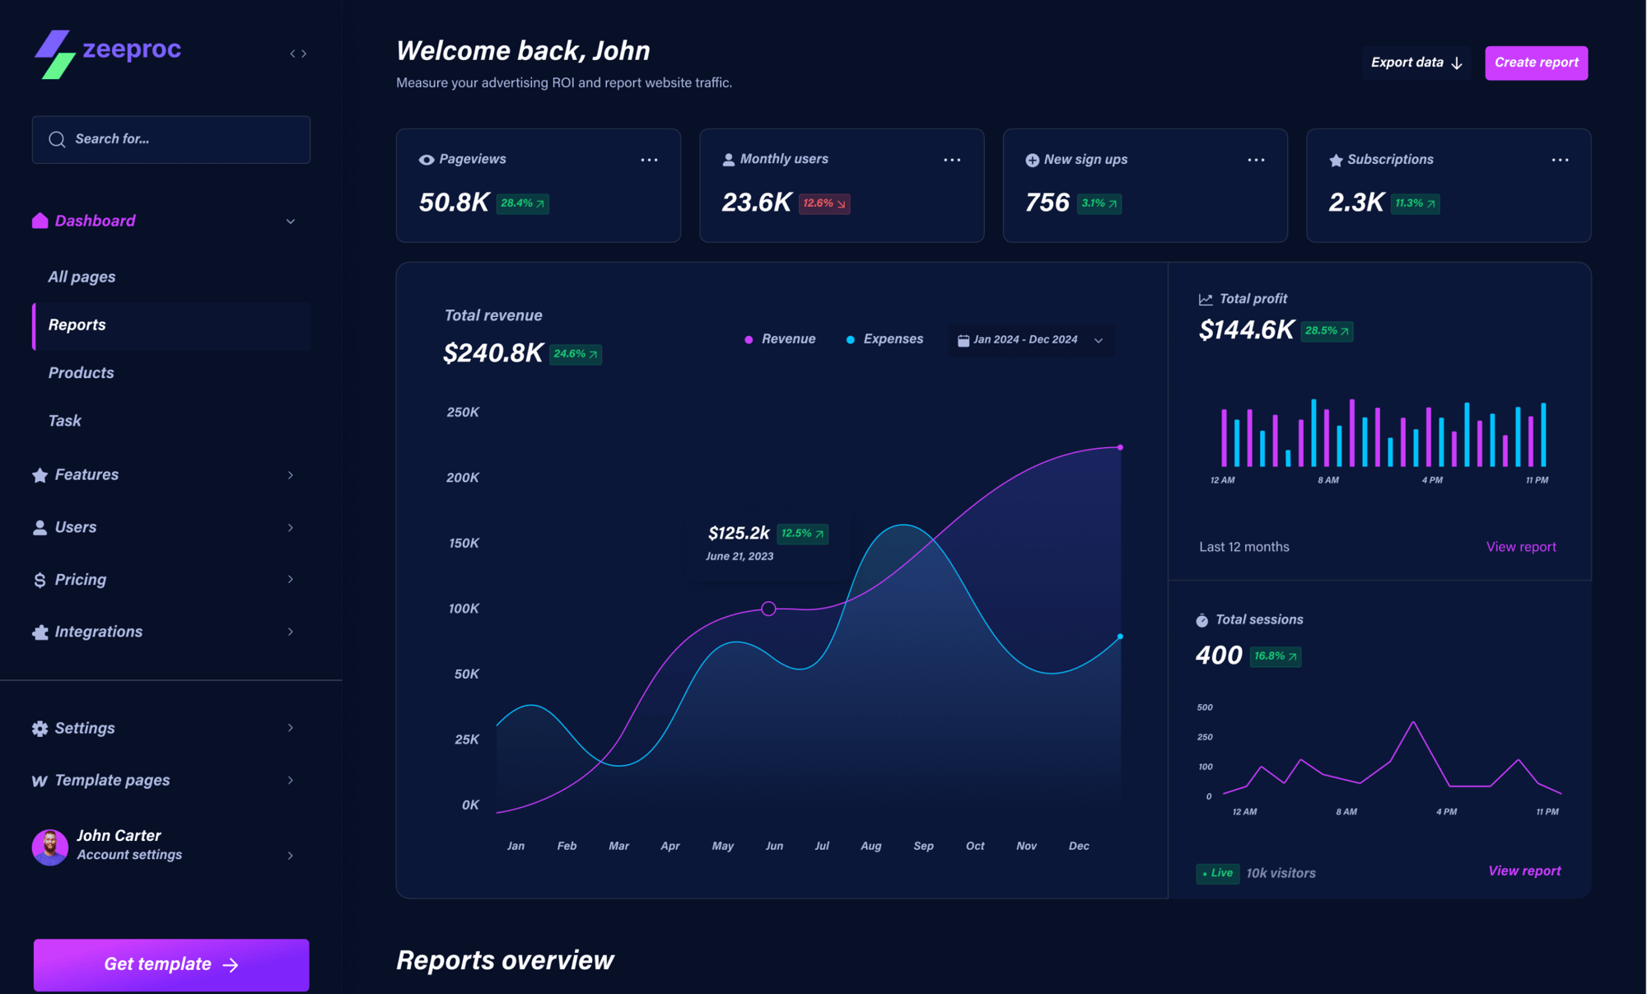
Task: Select the Reports menu item
Action: tap(171, 326)
